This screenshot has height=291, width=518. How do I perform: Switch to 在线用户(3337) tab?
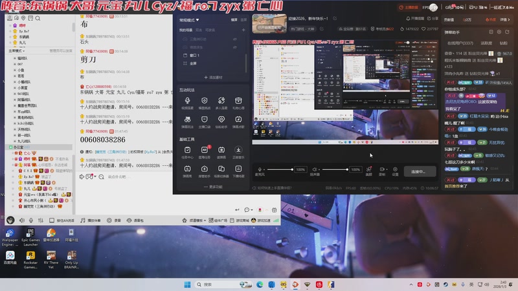point(460,43)
